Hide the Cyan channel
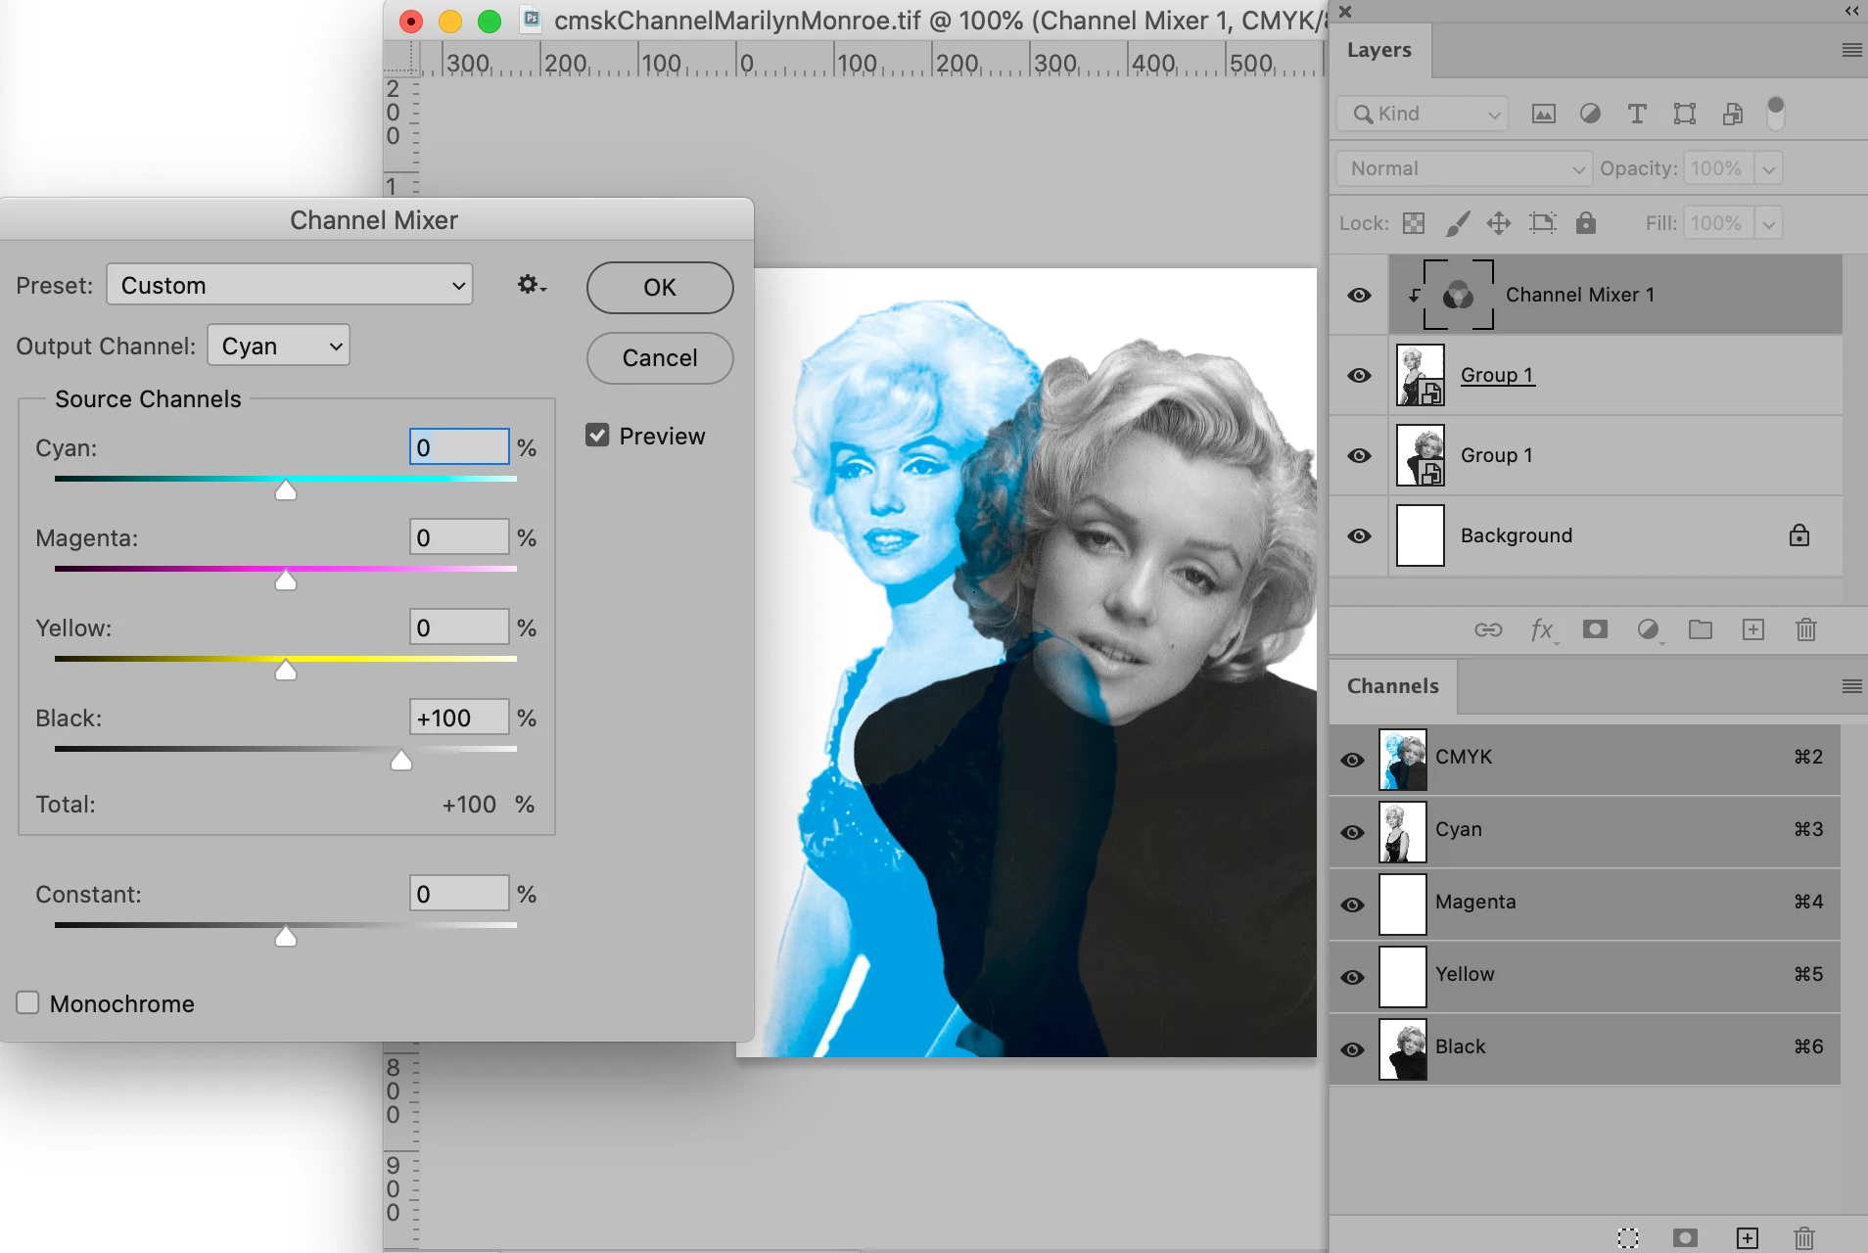 (x=1353, y=833)
